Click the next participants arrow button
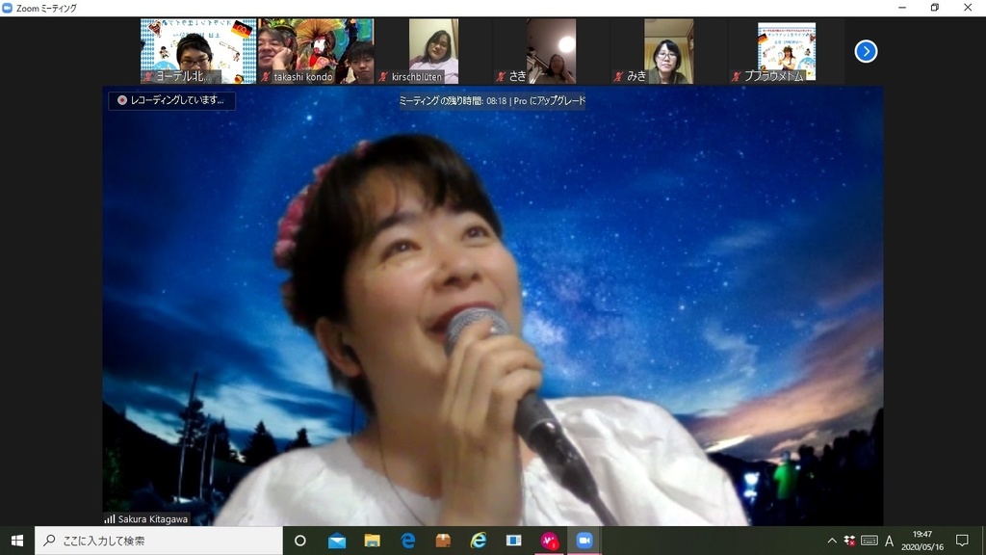This screenshot has width=986, height=555. 866,52
